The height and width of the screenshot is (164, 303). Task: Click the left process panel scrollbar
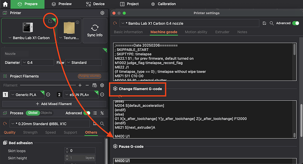click(106, 151)
